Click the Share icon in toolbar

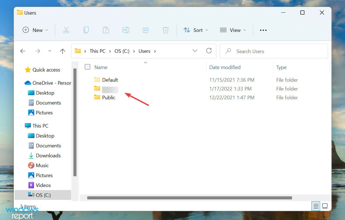click(146, 30)
